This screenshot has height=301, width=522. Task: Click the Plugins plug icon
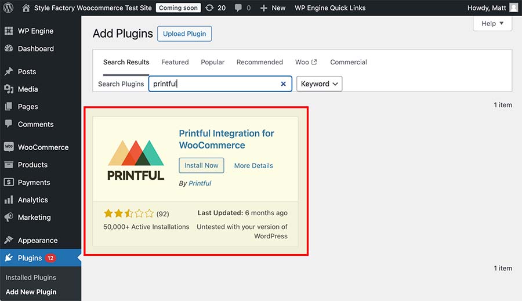(x=9, y=258)
